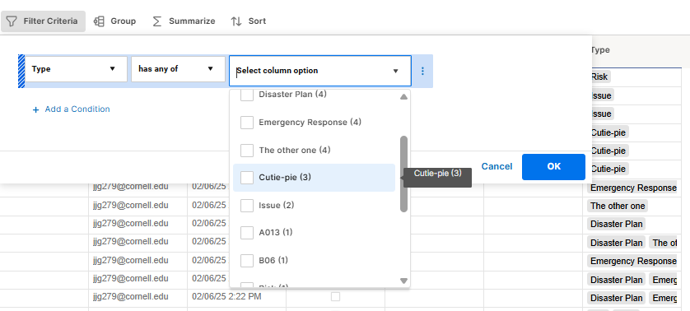Click the Group toolbar icon

click(x=99, y=21)
